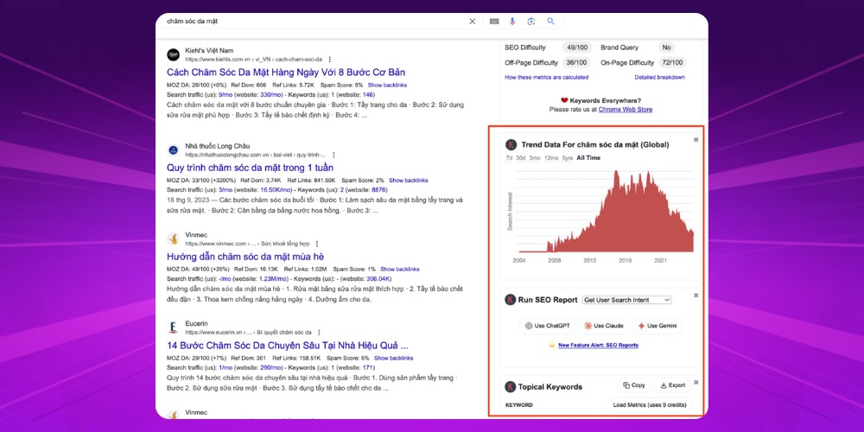The image size is (864, 432).
Task: Open 14 Bước Chăm Sóc Da Chuyên Sâu result
Action: click(x=288, y=346)
